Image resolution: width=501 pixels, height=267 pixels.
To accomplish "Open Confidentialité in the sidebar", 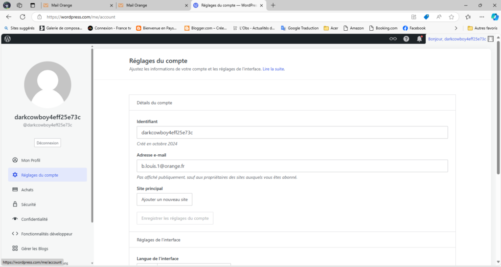I will point(34,219).
